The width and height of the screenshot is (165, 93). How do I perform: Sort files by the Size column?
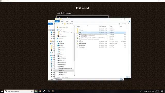tap(121, 26)
